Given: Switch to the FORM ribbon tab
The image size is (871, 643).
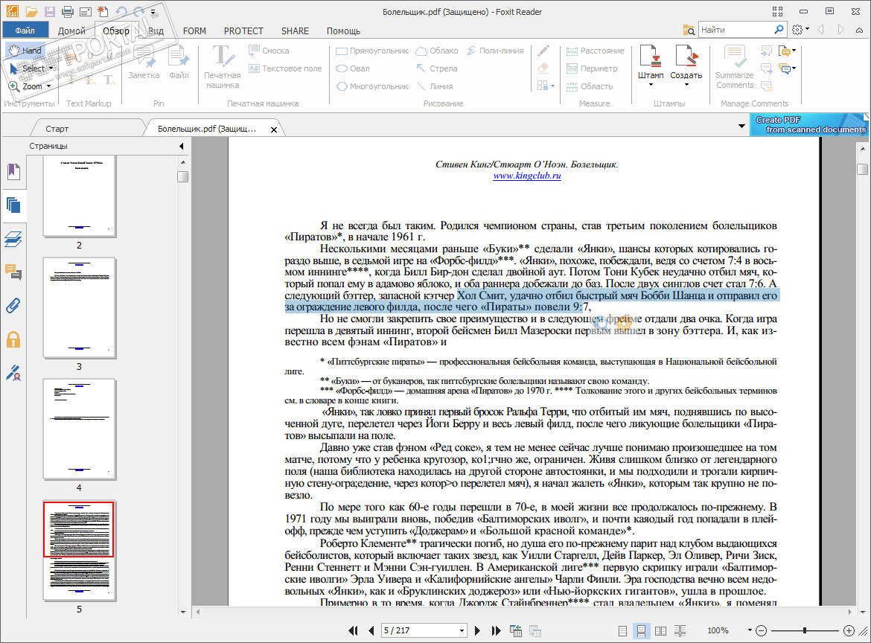Looking at the screenshot, I should coord(194,31).
